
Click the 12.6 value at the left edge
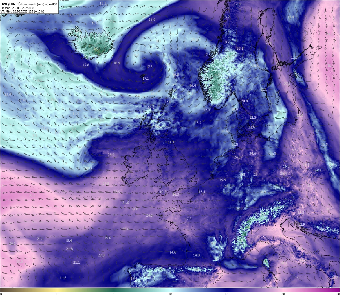point(8,95)
